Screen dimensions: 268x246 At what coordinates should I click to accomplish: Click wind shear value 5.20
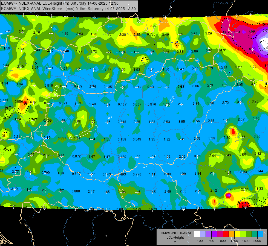click(243, 154)
